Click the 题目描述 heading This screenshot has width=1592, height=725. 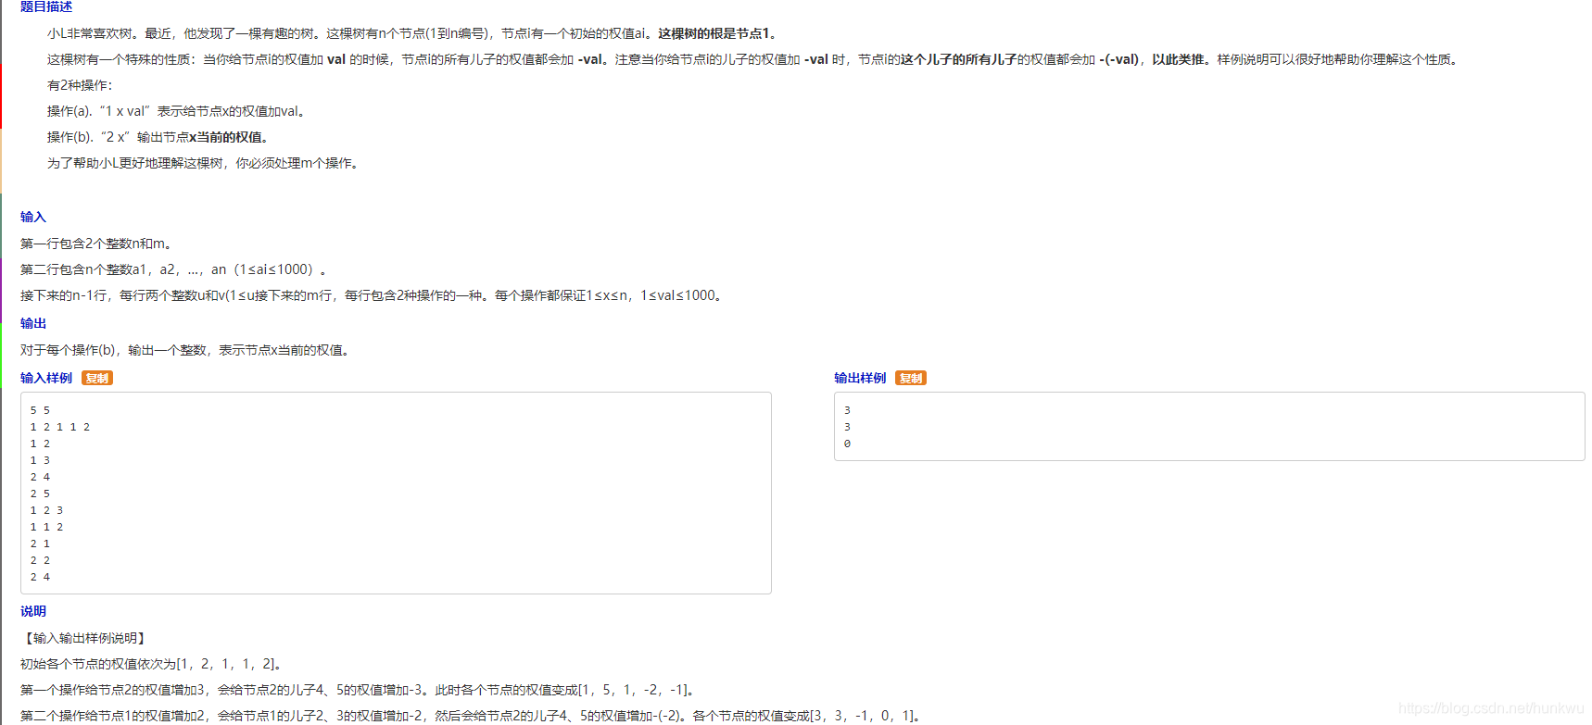point(46,6)
